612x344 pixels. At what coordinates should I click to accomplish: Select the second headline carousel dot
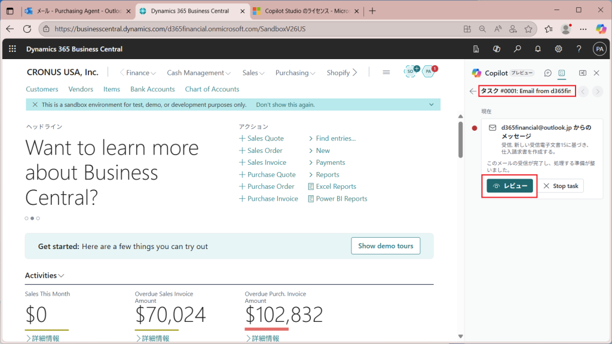(x=32, y=219)
